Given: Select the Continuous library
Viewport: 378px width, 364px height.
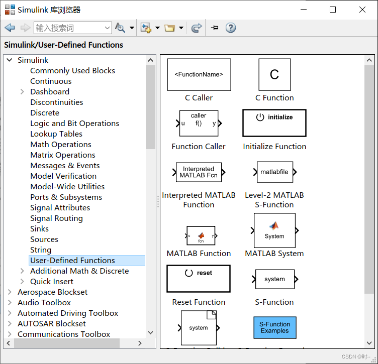Looking at the screenshot, I should (51, 81).
